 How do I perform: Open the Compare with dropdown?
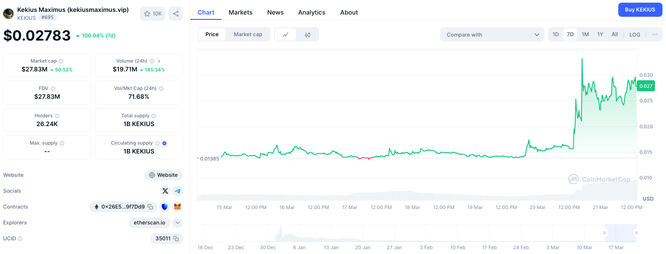pyautogui.click(x=492, y=34)
